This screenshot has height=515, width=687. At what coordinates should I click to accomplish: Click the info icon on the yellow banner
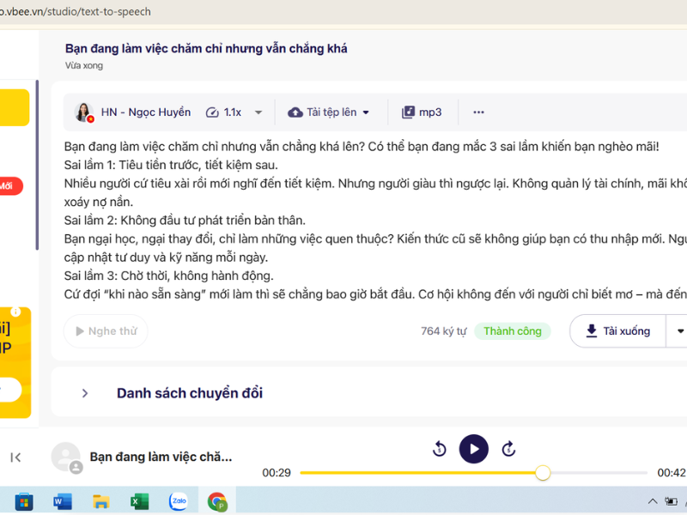15,312
